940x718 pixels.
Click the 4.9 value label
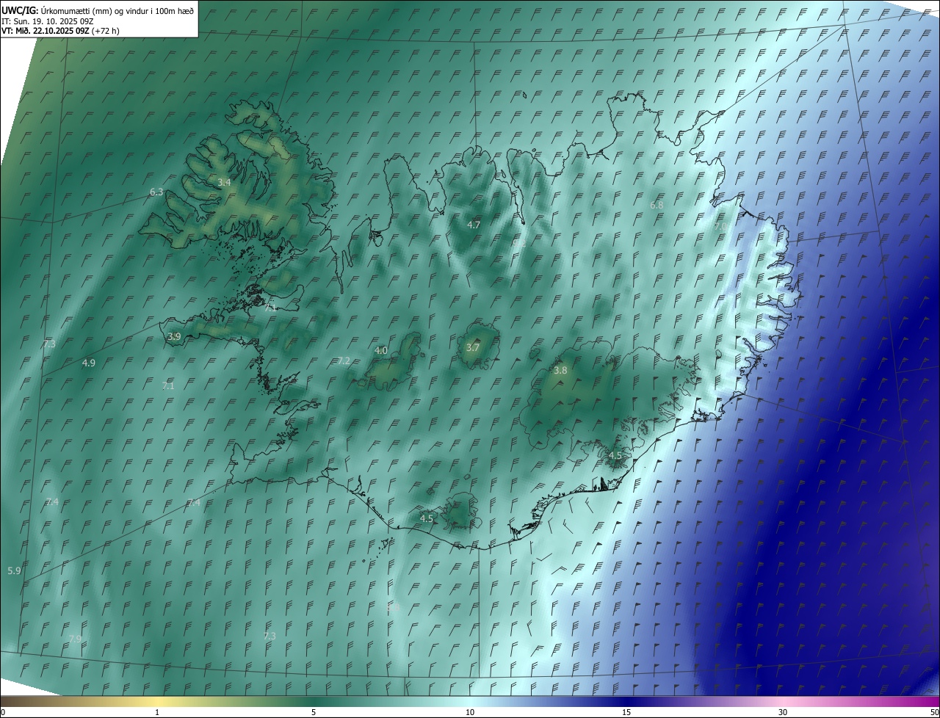coord(89,363)
